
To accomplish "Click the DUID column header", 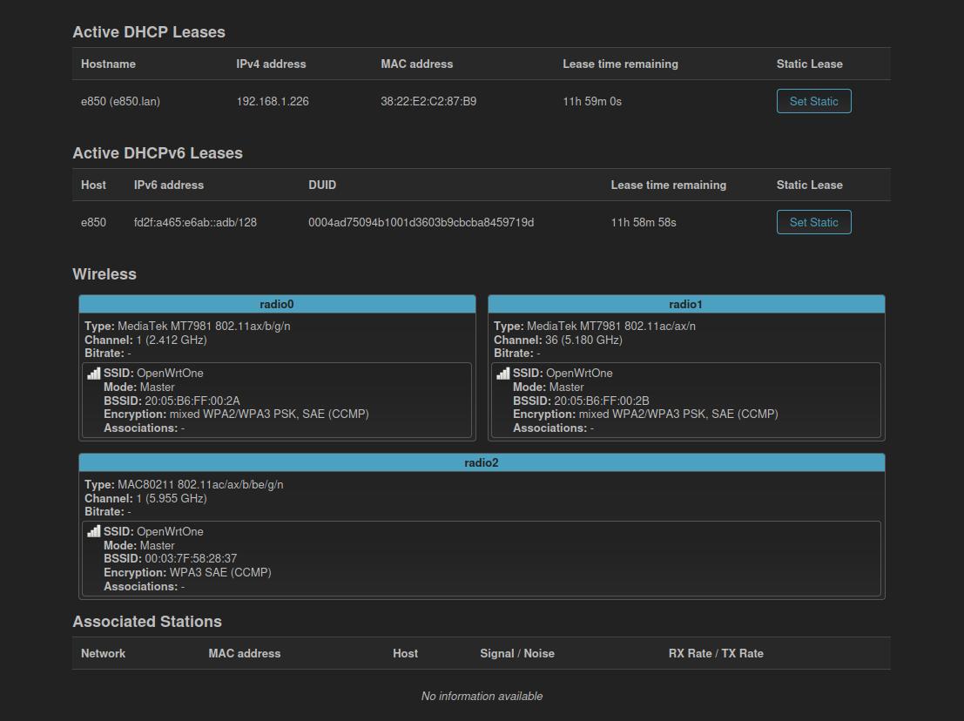I will (322, 185).
